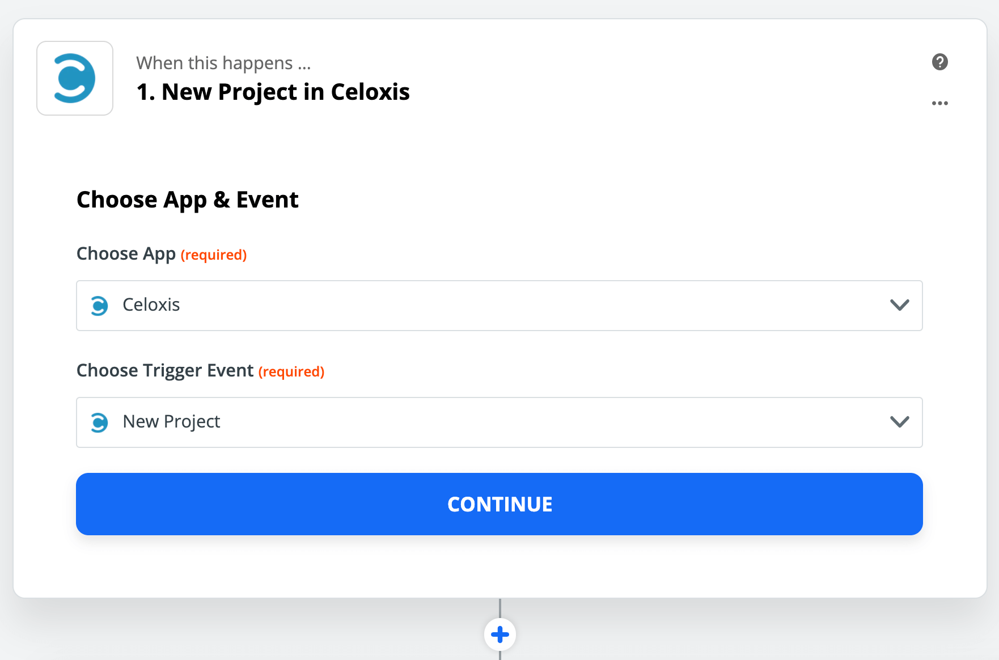Open the help question mark icon
999x660 pixels.
(x=939, y=62)
